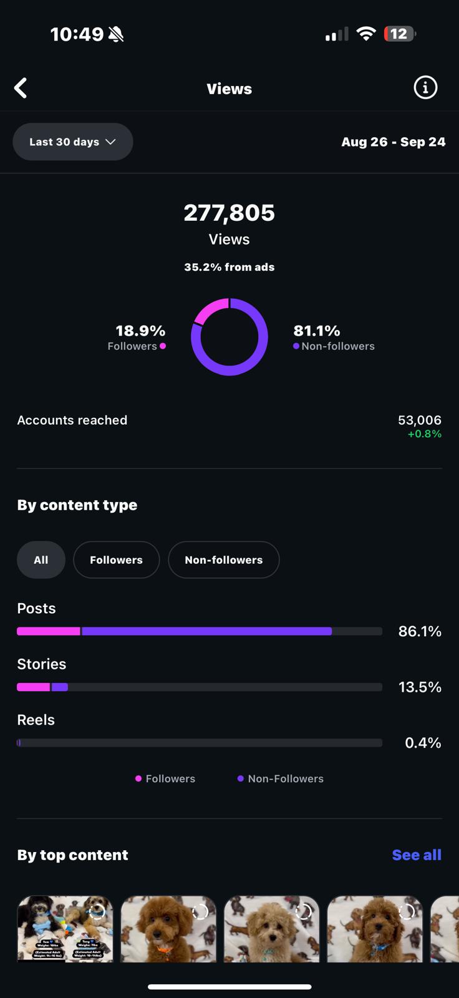The image size is (459, 998).
Task: Tap the cellular signal bars icon
Action: (337, 34)
